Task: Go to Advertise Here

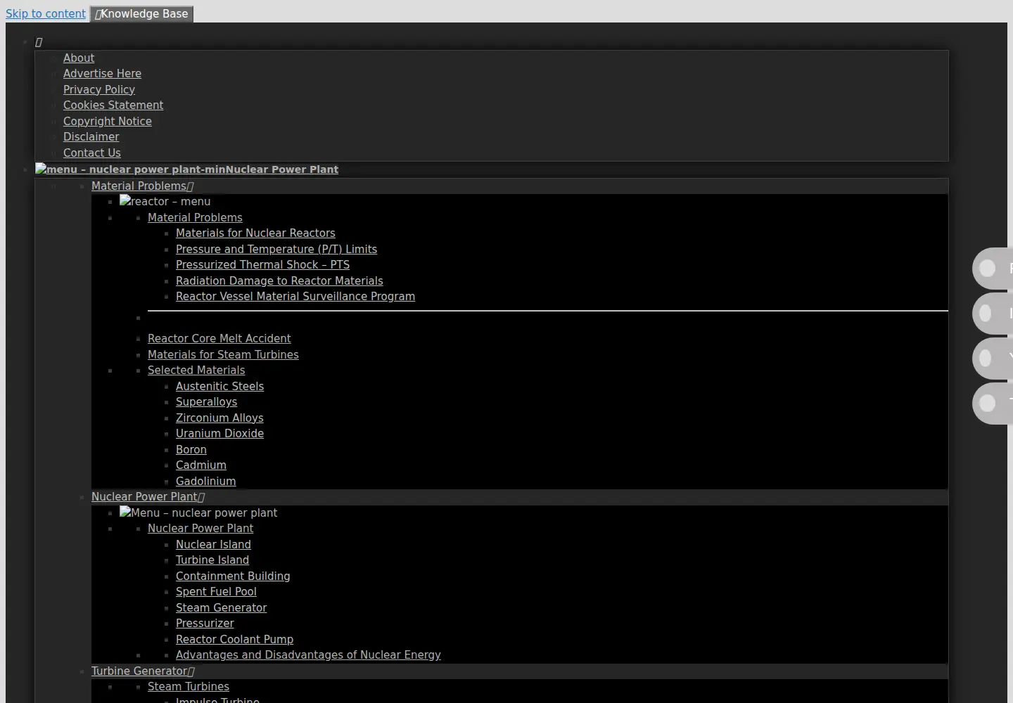Action: 102,74
